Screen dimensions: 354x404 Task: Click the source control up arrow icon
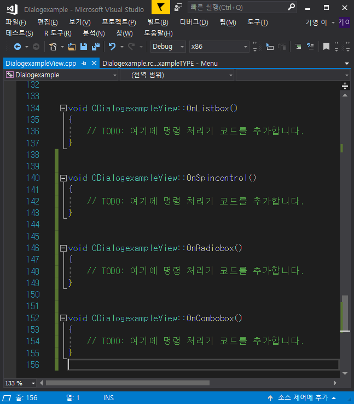270,398
